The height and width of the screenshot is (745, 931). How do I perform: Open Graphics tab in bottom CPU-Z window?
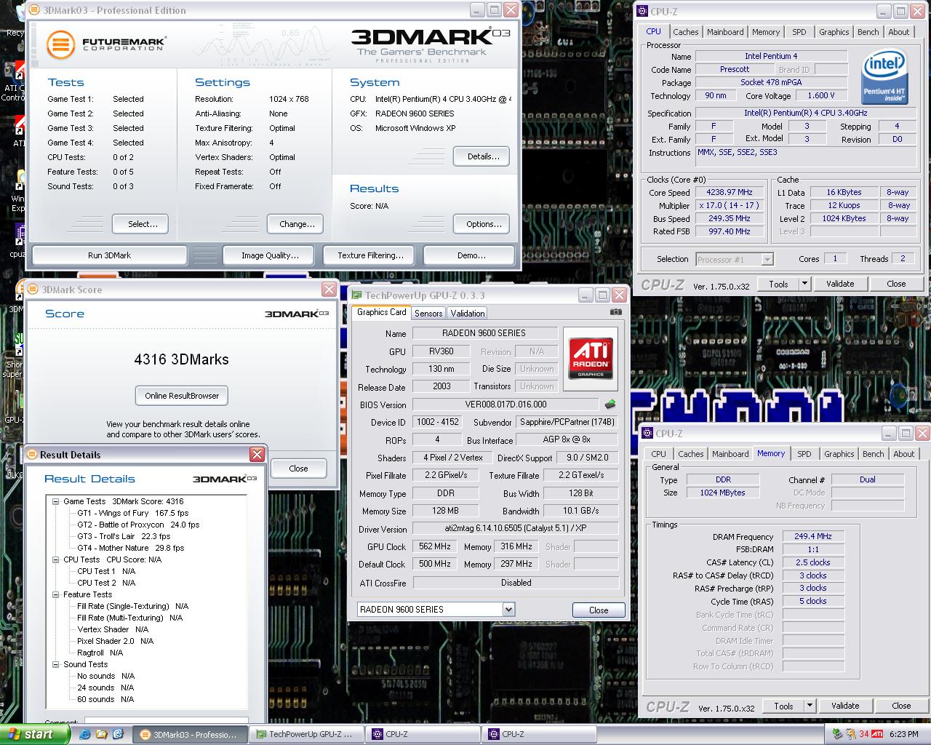[839, 454]
